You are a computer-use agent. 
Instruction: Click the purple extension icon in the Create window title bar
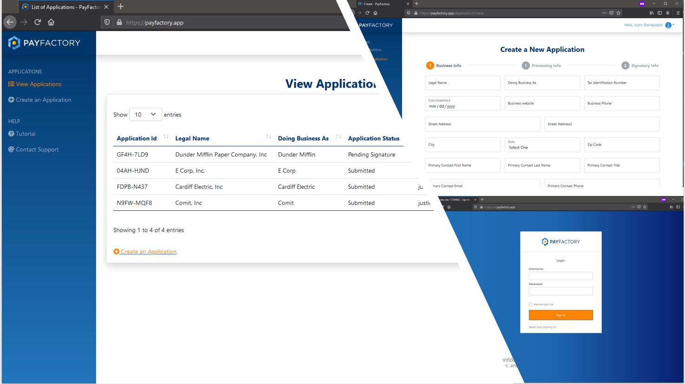point(642,4)
